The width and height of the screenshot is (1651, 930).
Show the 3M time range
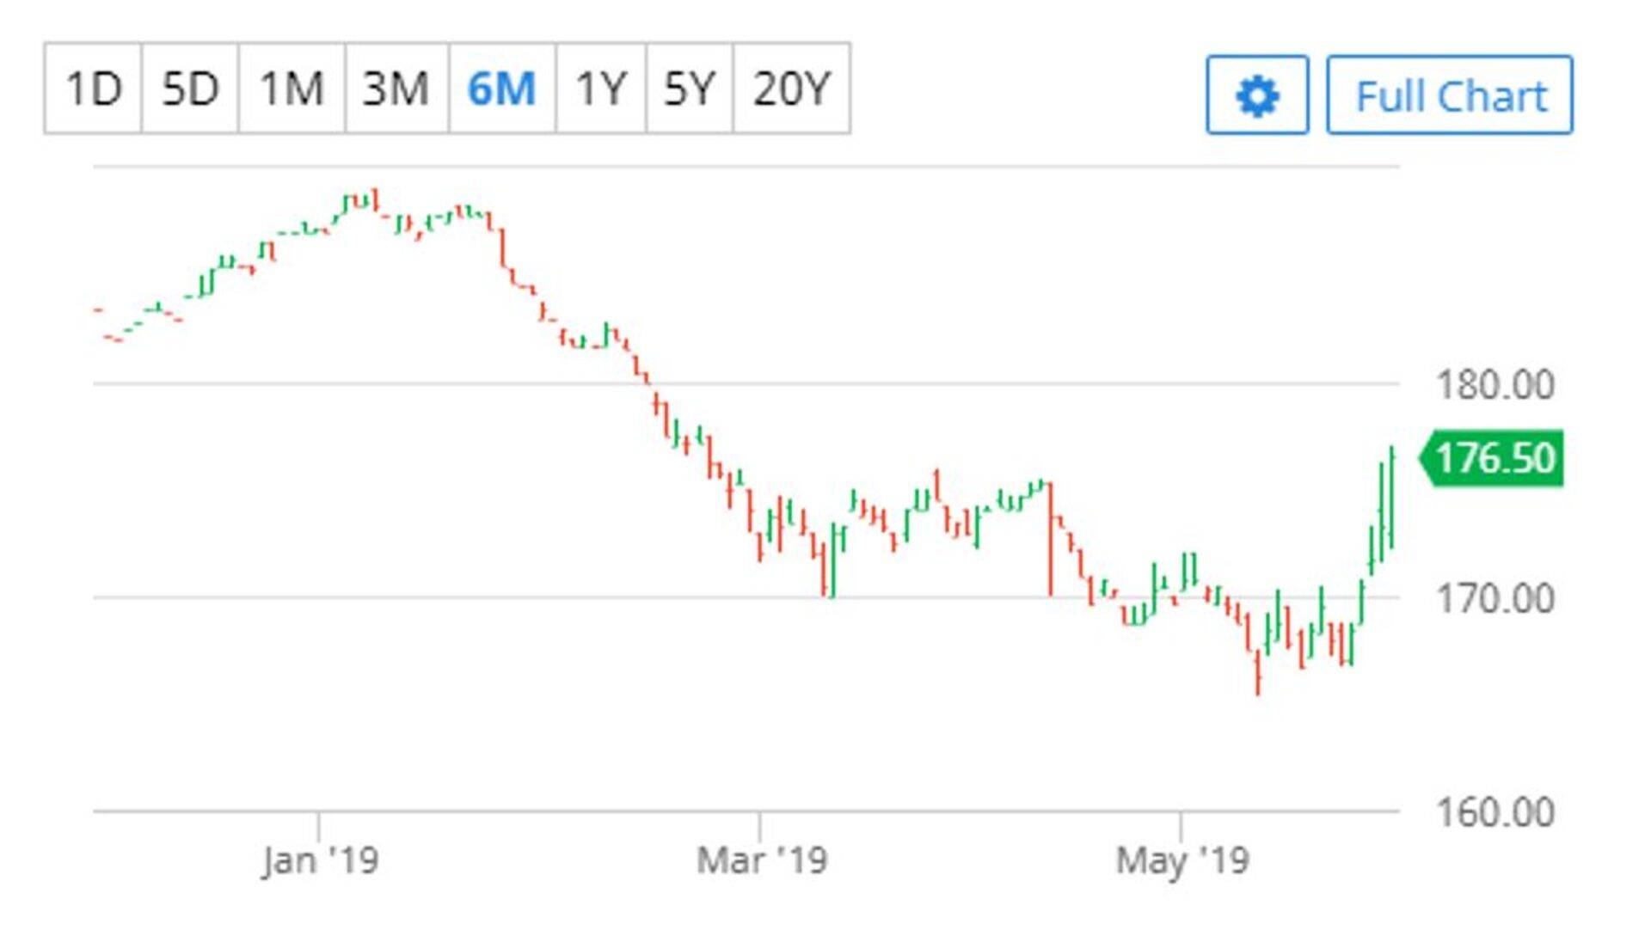pyautogui.click(x=396, y=89)
